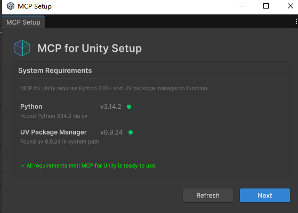Click the 'MCP for Unity Setup' heading
298x213 pixels.
pos(90,48)
